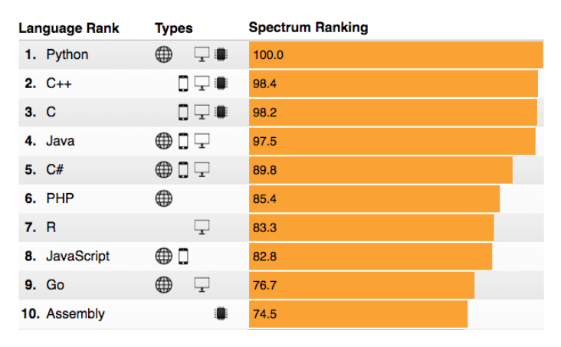Click the desktop monitor icon in Go row
The height and width of the screenshot is (347, 561).
(202, 285)
